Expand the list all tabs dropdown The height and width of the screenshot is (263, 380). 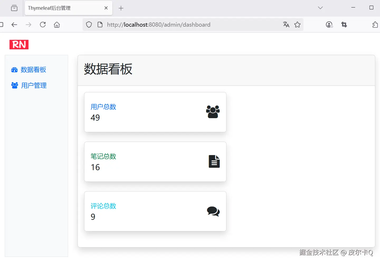pyautogui.click(x=320, y=8)
